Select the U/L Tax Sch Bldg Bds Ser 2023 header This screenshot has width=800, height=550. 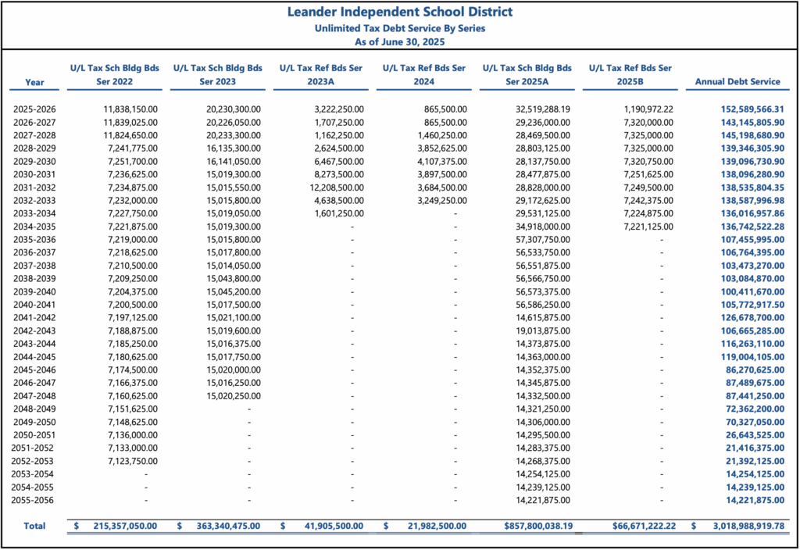coord(218,74)
